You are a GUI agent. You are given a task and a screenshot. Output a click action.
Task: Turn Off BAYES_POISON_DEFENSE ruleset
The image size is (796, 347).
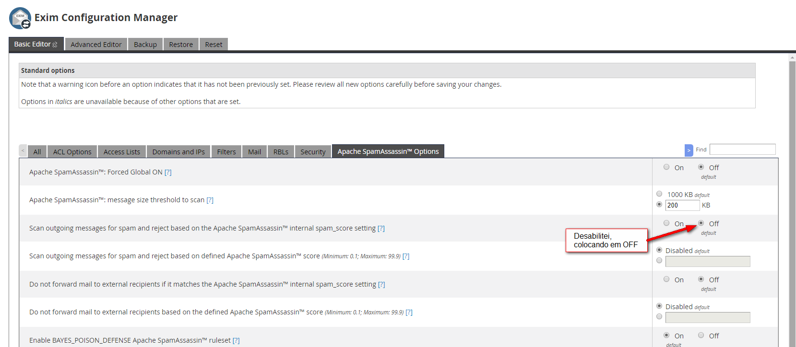point(701,335)
